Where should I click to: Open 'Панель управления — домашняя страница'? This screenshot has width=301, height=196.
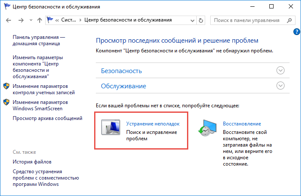[39, 41]
